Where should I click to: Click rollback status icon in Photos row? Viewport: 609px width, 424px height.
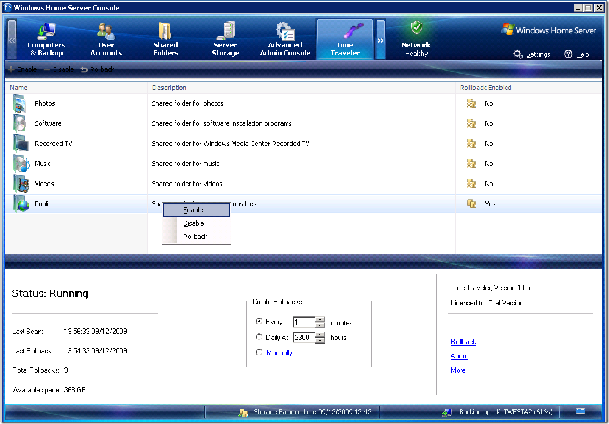[472, 103]
